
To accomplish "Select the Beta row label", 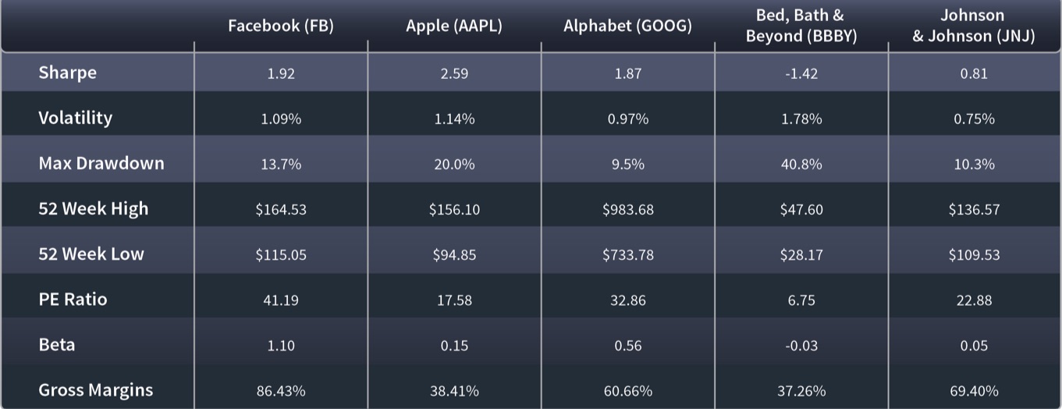I will tap(57, 344).
